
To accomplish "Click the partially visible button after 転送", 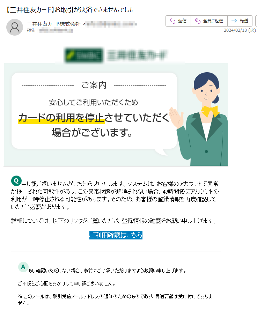I will pos(256,21).
